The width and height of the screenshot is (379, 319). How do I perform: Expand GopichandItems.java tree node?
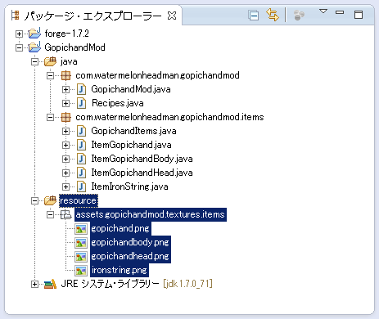click(65, 131)
